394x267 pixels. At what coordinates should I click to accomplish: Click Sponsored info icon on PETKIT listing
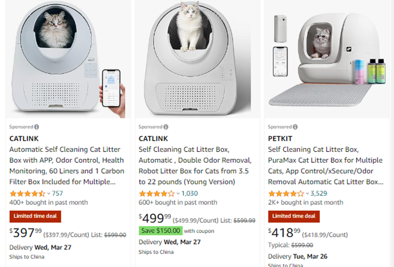pyautogui.click(x=295, y=127)
